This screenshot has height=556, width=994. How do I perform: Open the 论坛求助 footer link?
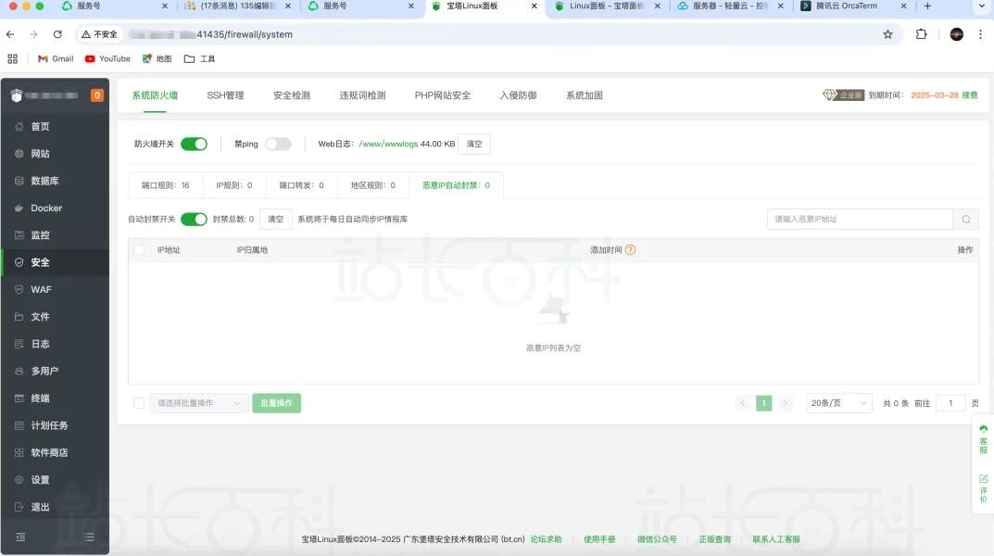click(x=546, y=539)
